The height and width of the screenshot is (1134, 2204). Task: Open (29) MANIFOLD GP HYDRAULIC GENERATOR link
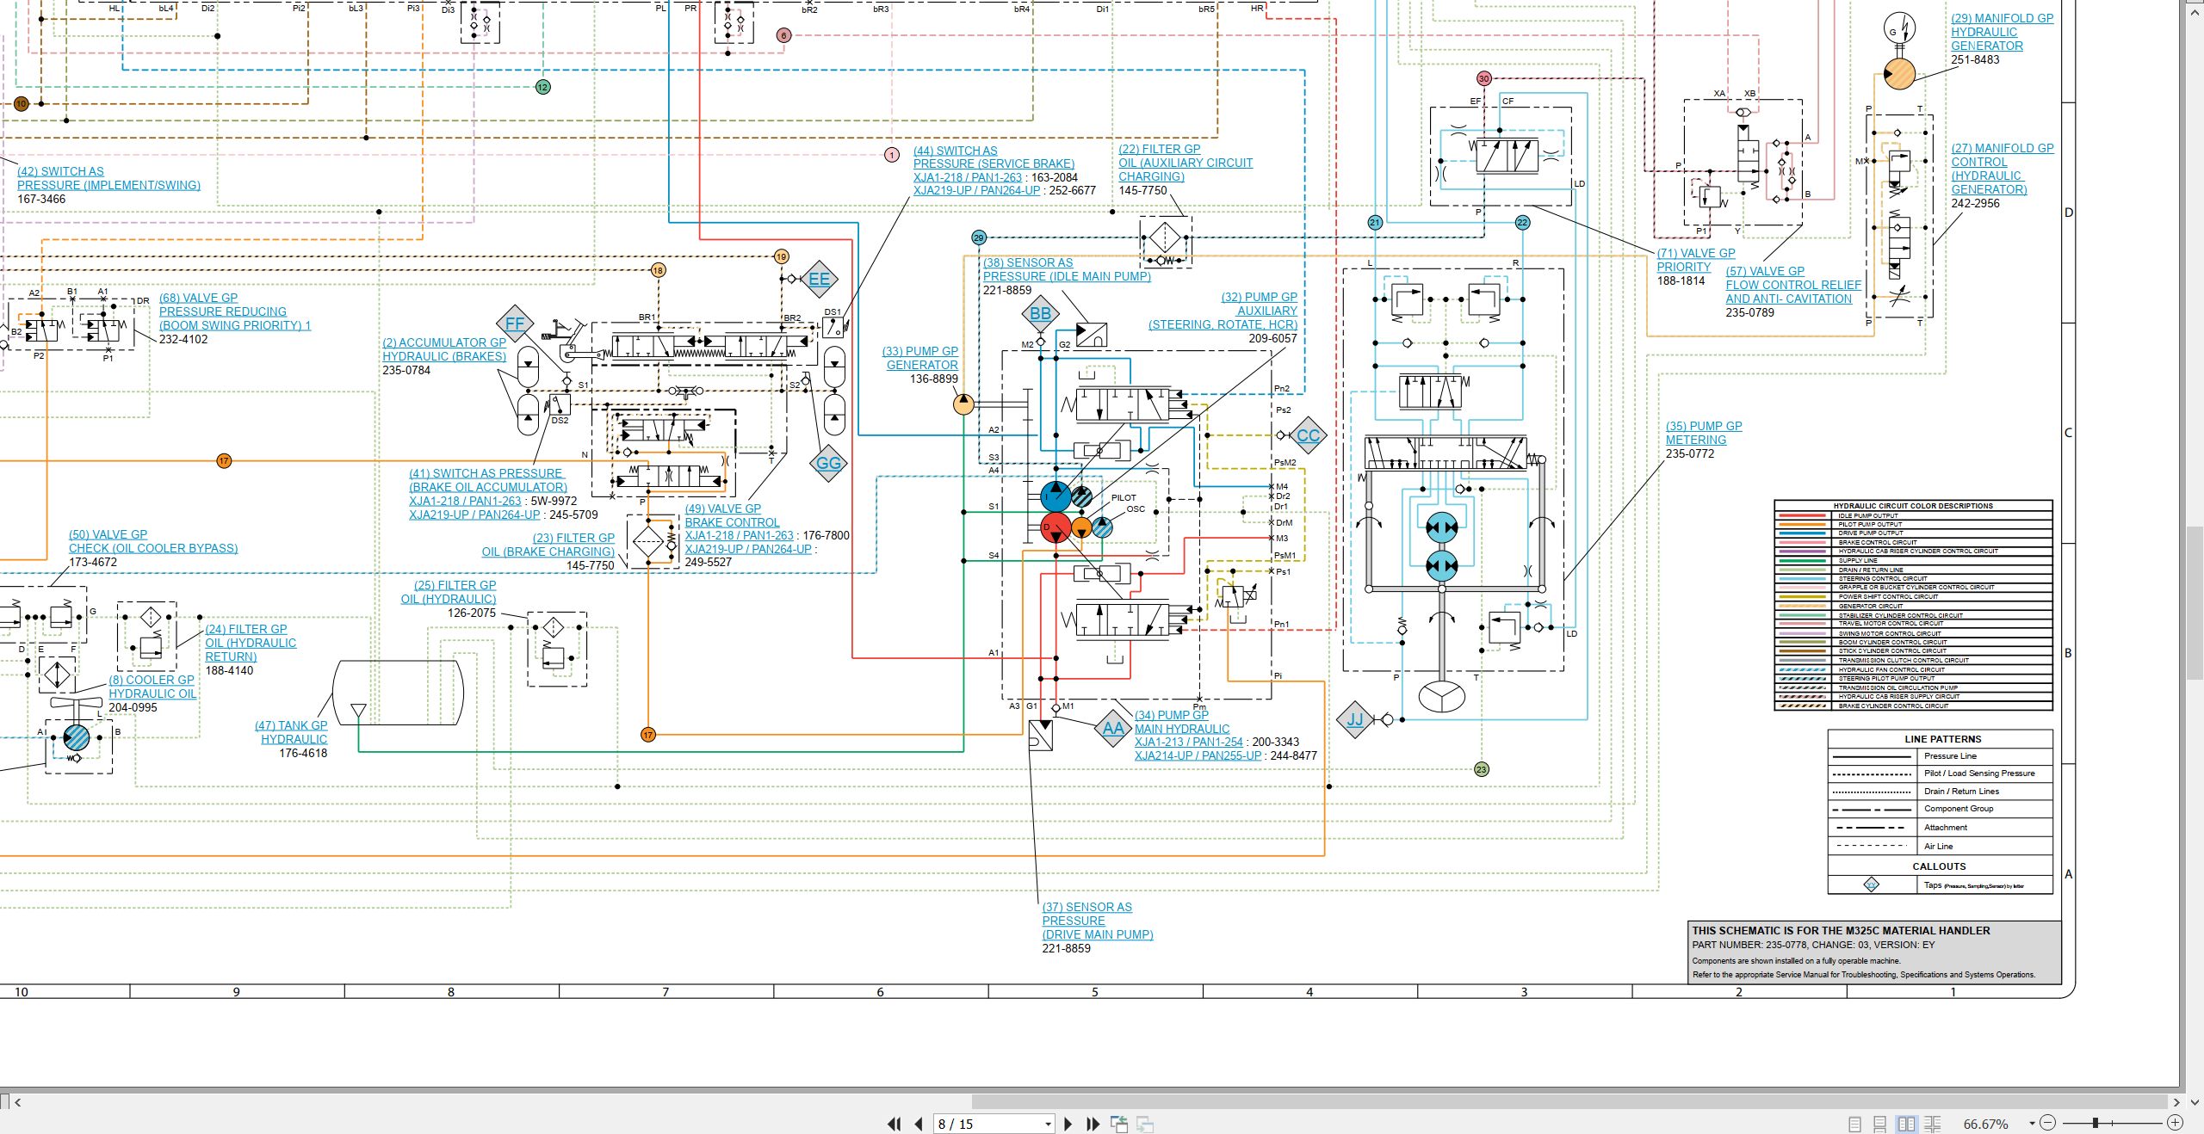coord(2002,32)
